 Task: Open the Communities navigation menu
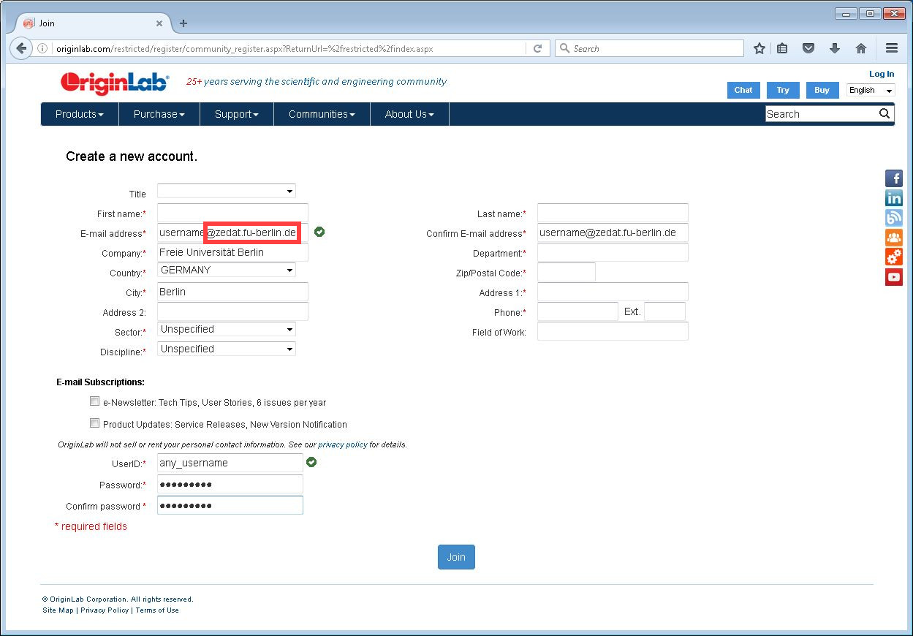[322, 114]
